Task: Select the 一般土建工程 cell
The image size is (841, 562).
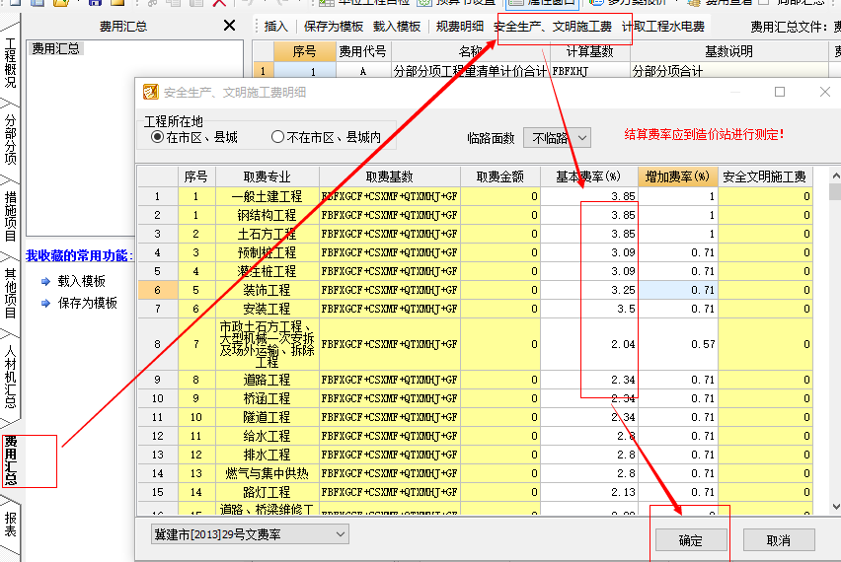Action: click(x=268, y=196)
